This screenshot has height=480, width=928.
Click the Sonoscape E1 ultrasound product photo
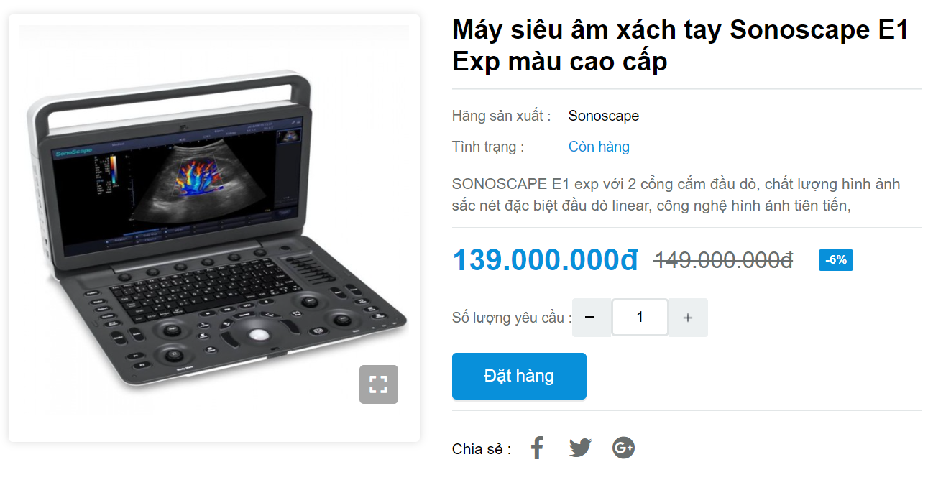(x=214, y=228)
